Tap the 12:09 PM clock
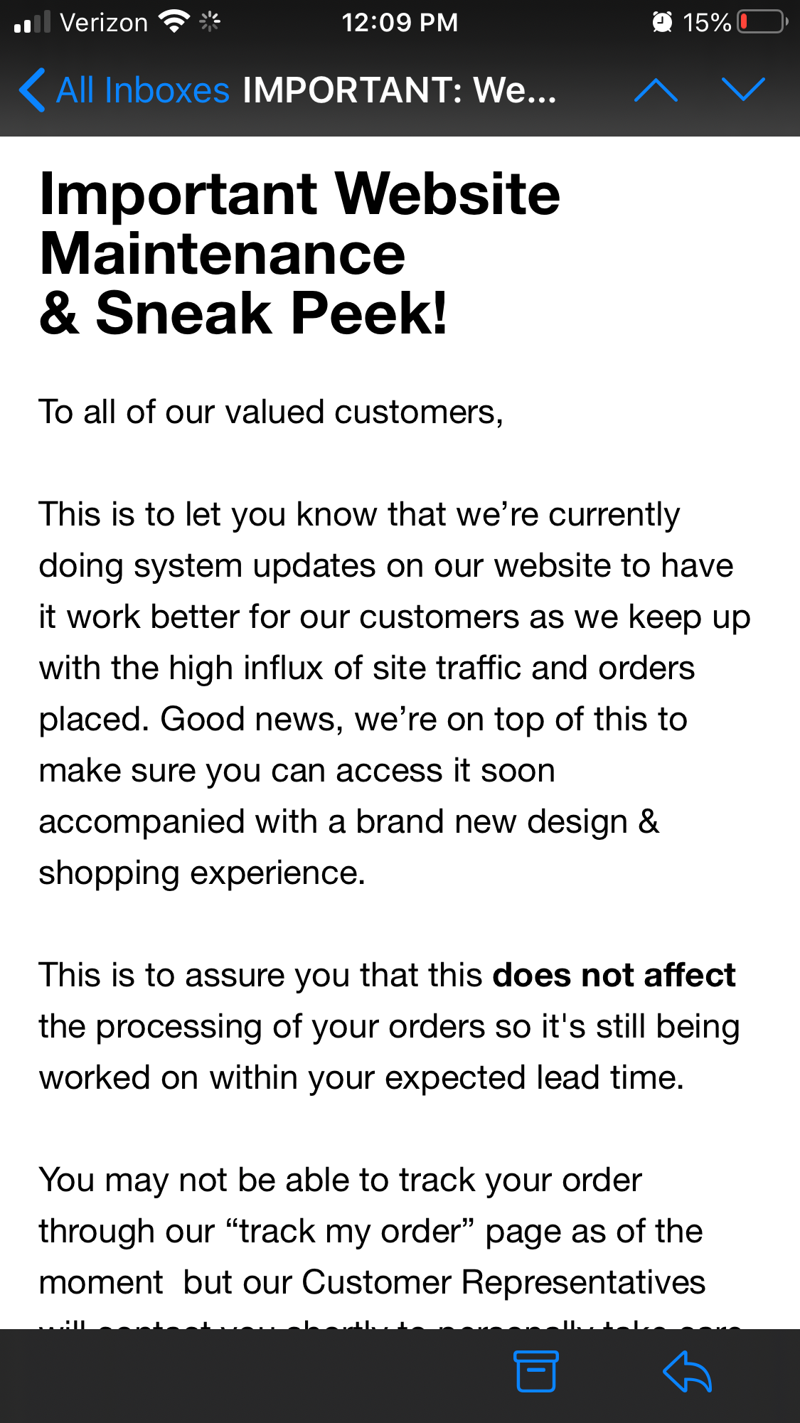 400,23
